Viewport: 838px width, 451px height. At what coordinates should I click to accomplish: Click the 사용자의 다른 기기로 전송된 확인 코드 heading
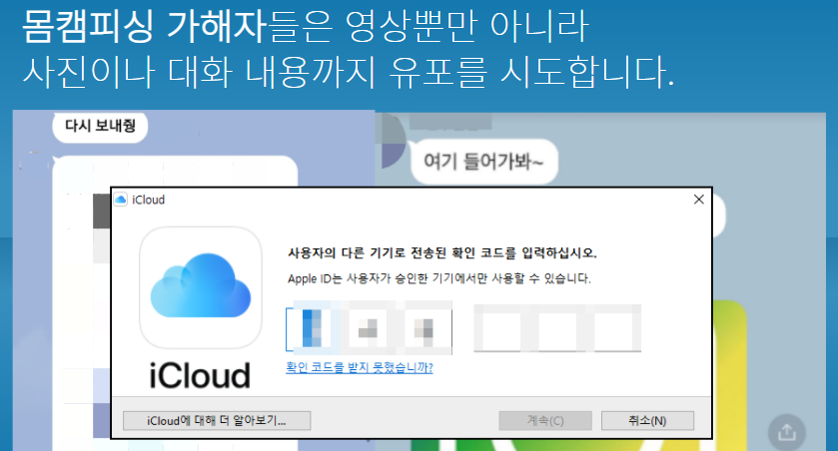(442, 252)
